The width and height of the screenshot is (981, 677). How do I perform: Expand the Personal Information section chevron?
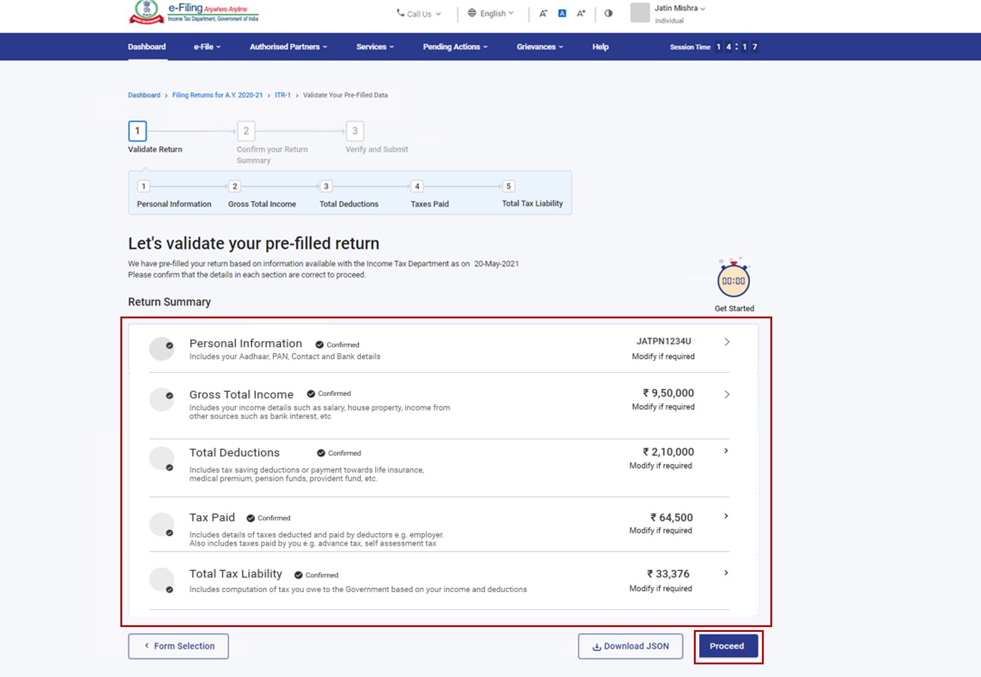tap(726, 341)
